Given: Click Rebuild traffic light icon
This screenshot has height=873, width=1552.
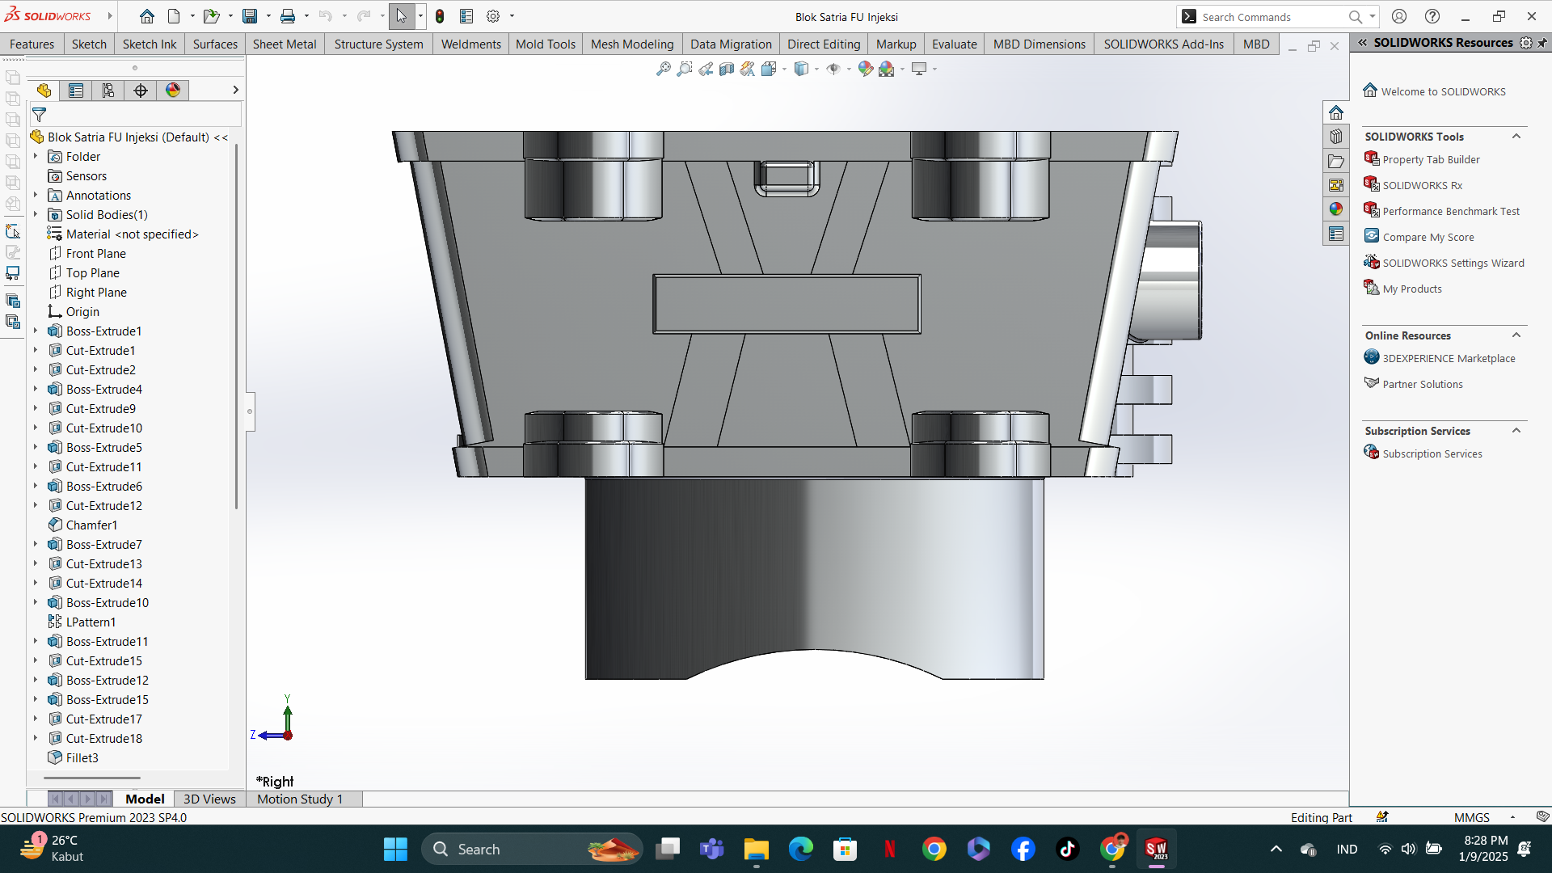Looking at the screenshot, I should 440,16.
